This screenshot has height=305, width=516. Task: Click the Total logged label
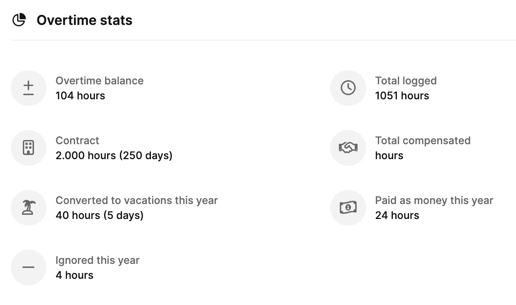click(x=406, y=81)
